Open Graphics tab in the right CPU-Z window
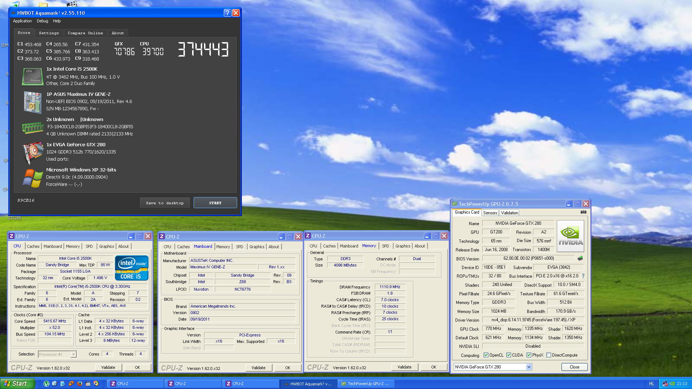The image size is (692, 389). (x=403, y=246)
